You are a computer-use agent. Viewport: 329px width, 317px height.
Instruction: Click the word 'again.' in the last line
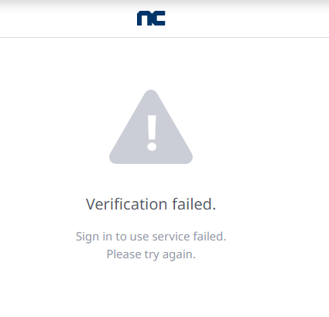pos(179,255)
